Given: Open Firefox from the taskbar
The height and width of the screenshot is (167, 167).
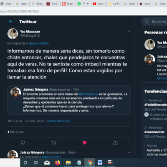Looking at the screenshot, I should click(58, 162).
